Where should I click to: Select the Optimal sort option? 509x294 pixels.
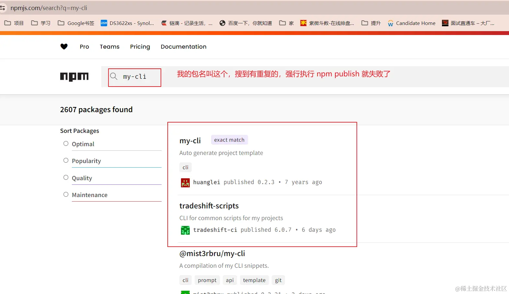(x=66, y=144)
